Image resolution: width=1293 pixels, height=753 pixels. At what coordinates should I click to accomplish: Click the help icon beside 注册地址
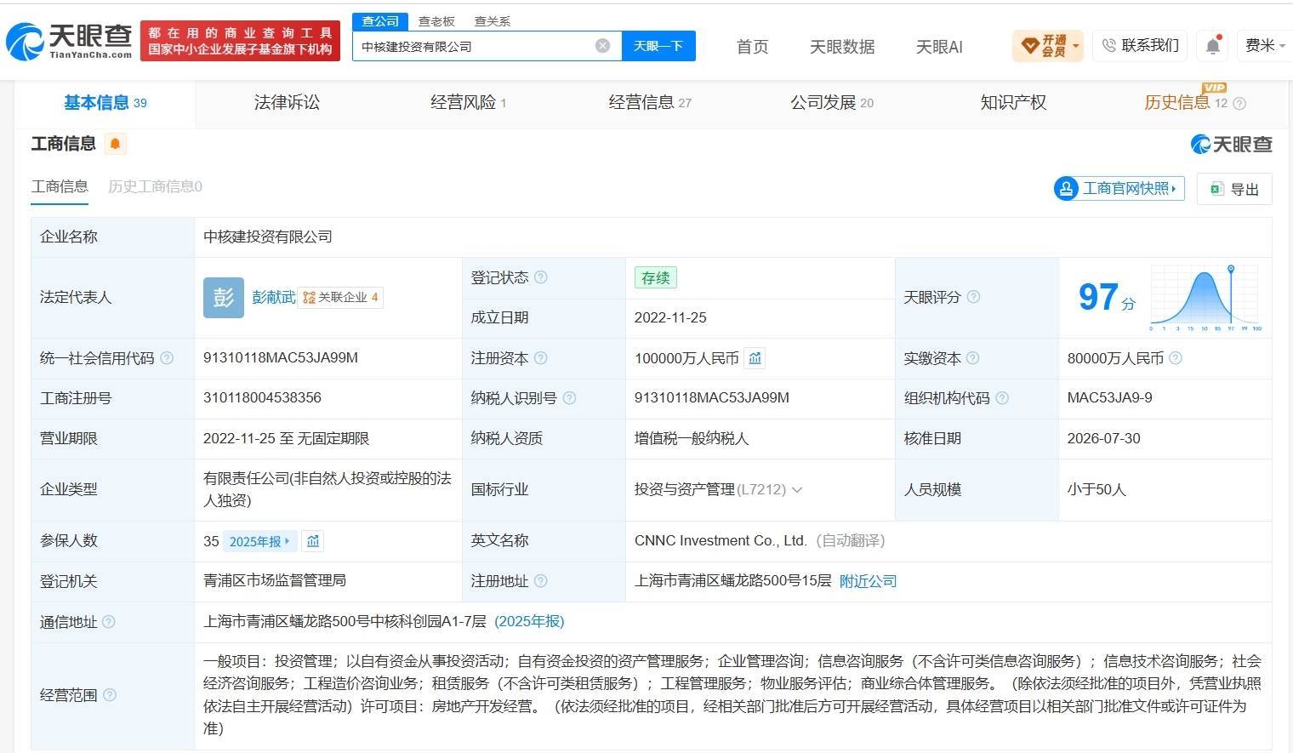540,581
